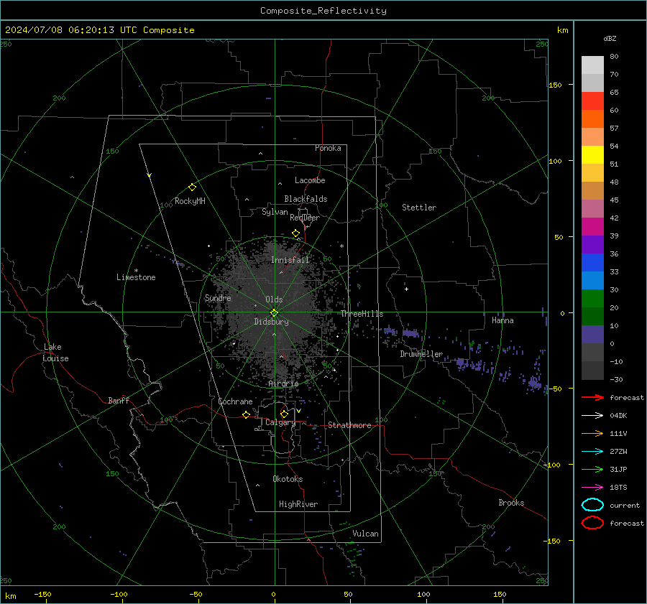
Task: Click the Olds label
Action: (274, 299)
